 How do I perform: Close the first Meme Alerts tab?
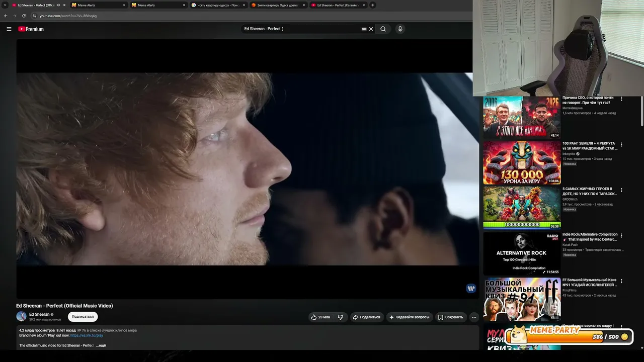click(x=124, y=5)
